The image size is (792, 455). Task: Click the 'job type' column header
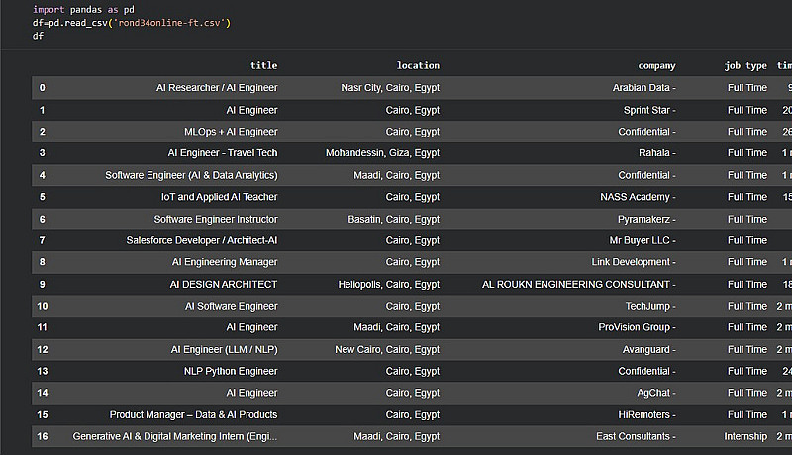tap(745, 66)
